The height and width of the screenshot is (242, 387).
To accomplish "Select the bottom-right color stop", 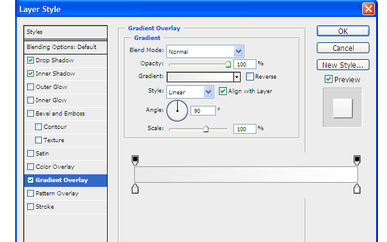I will pyautogui.click(x=357, y=189).
